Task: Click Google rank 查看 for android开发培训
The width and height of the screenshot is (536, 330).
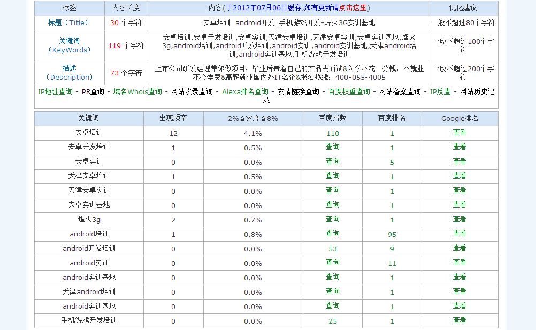Action: (460, 248)
